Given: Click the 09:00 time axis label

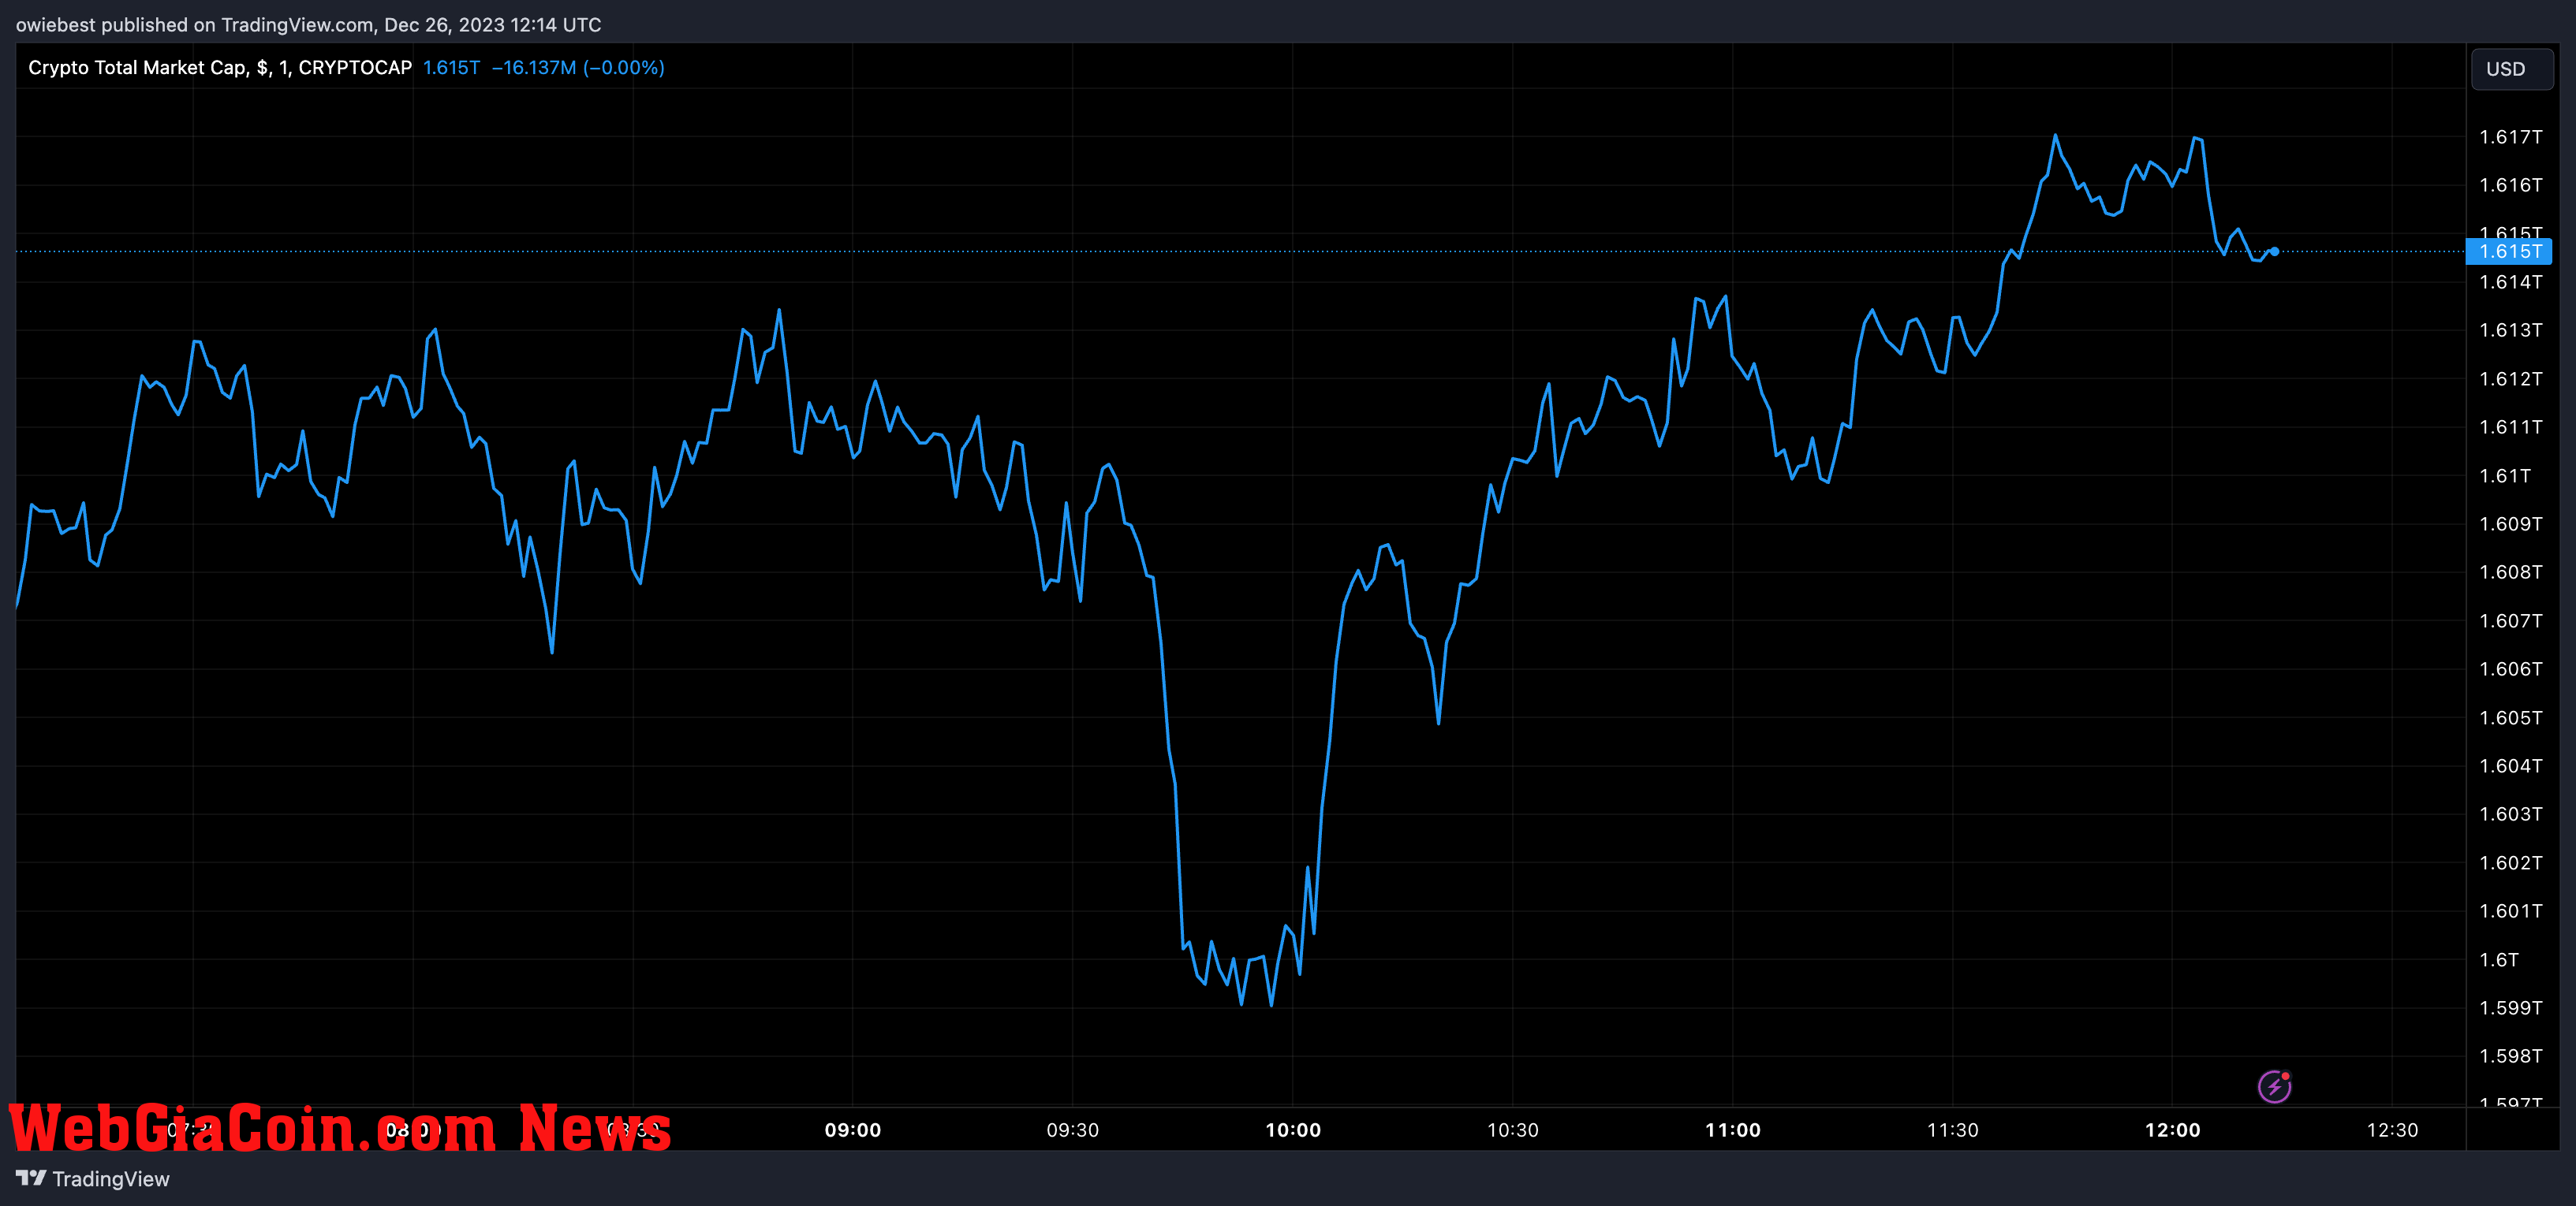Looking at the screenshot, I should pyautogui.click(x=853, y=1130).
